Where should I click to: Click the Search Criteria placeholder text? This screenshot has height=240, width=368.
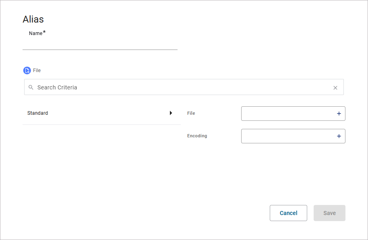(57, 87)
